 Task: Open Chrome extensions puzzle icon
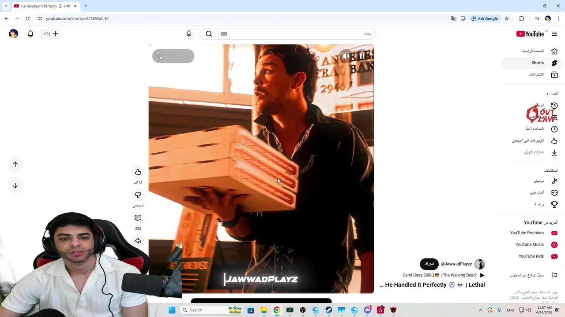coord(522,18)
